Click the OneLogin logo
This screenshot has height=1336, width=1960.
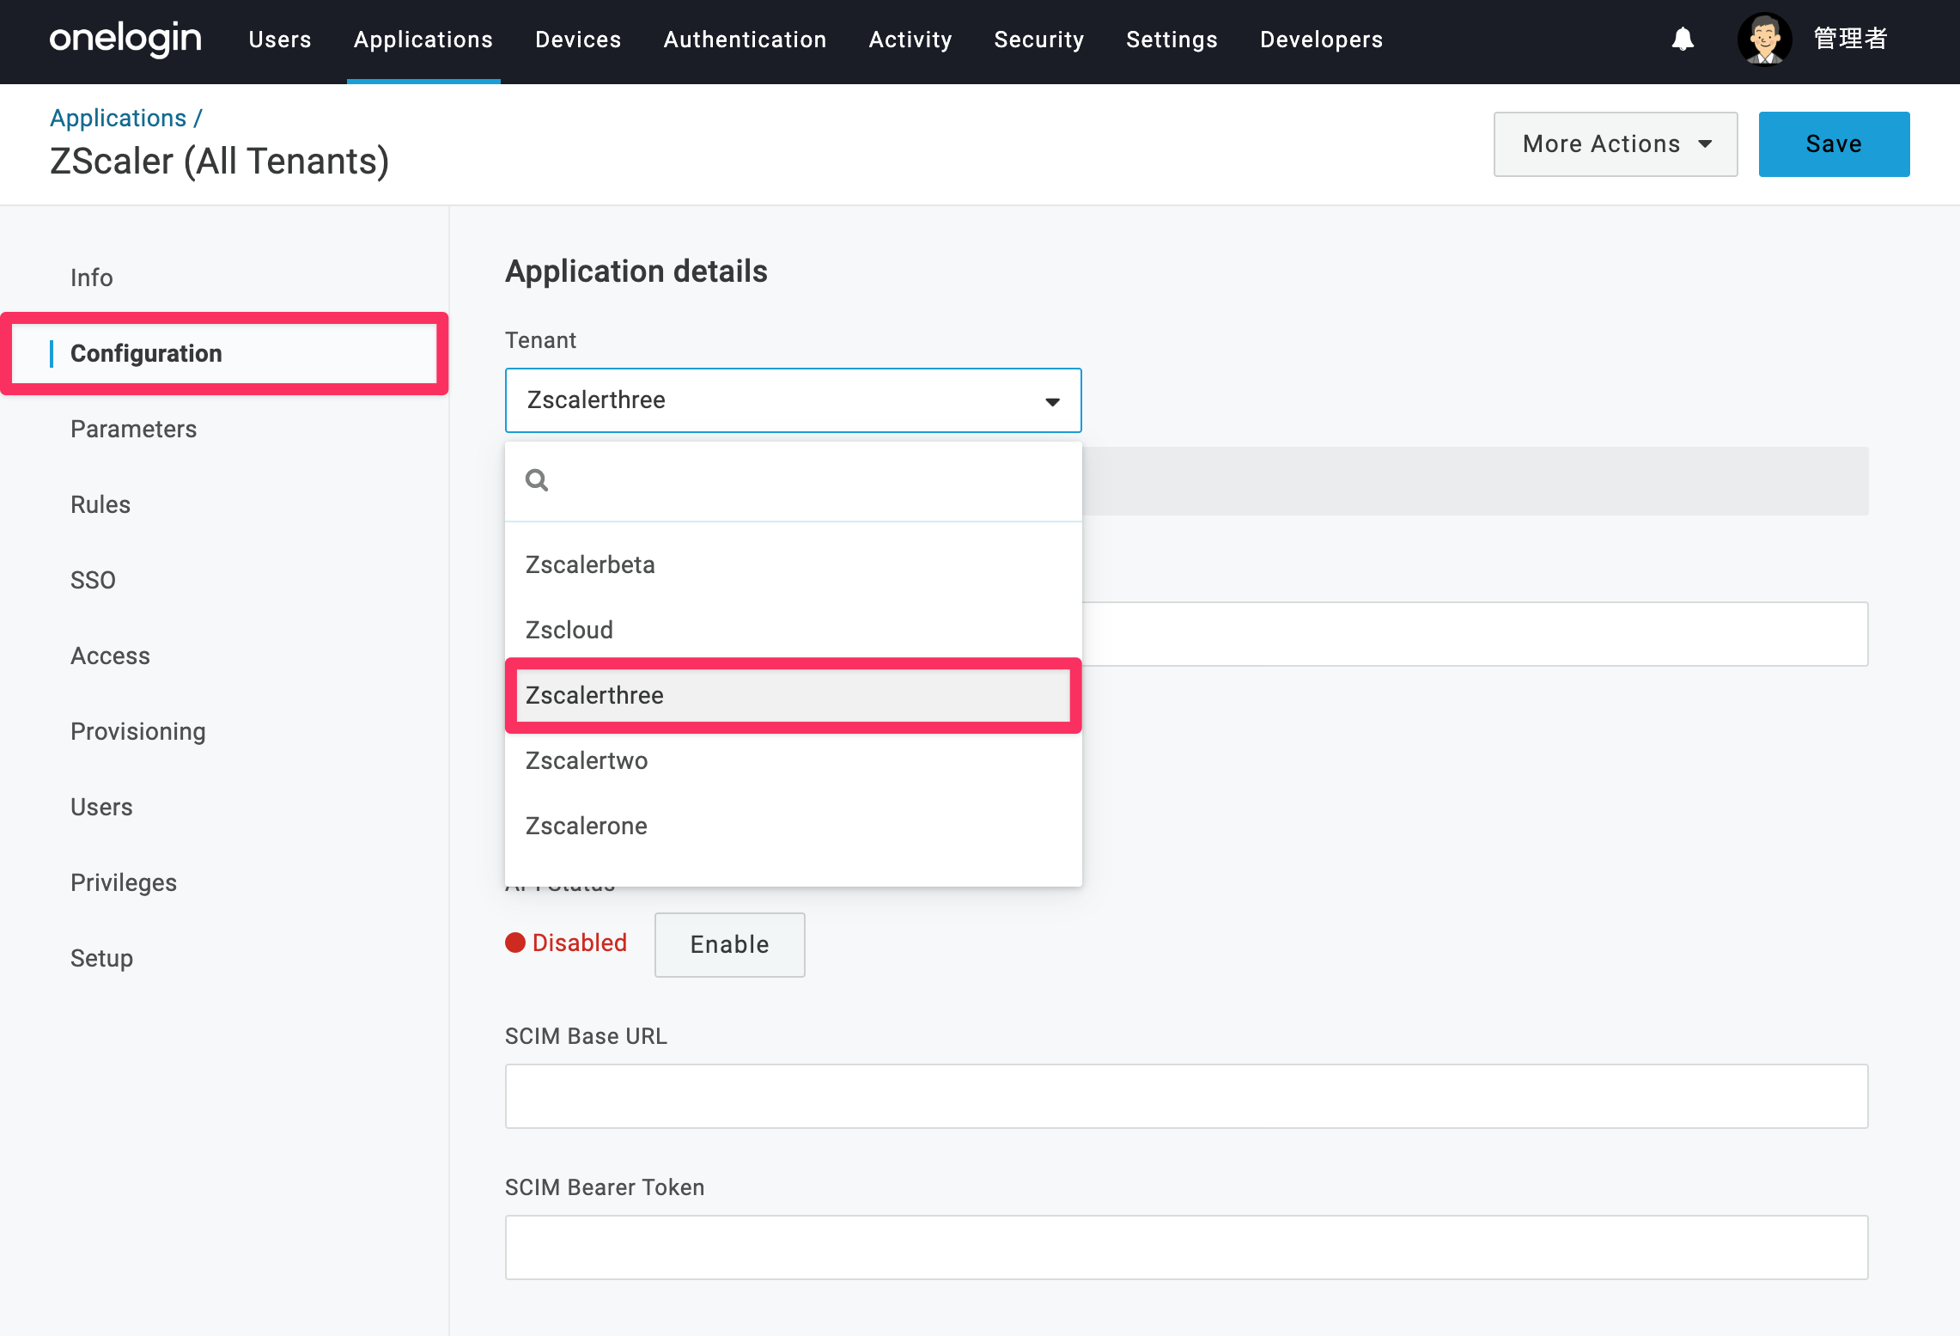pos(125,40)
